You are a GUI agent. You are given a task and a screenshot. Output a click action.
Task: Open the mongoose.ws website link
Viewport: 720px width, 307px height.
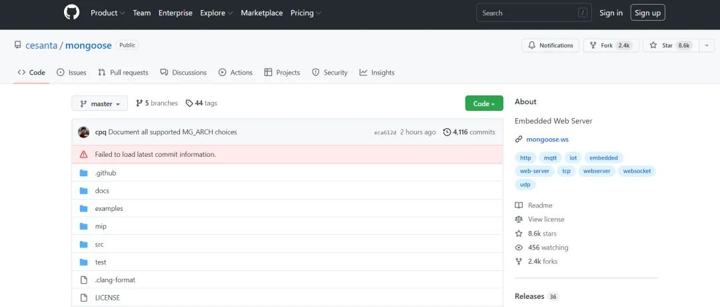[547, 139]
